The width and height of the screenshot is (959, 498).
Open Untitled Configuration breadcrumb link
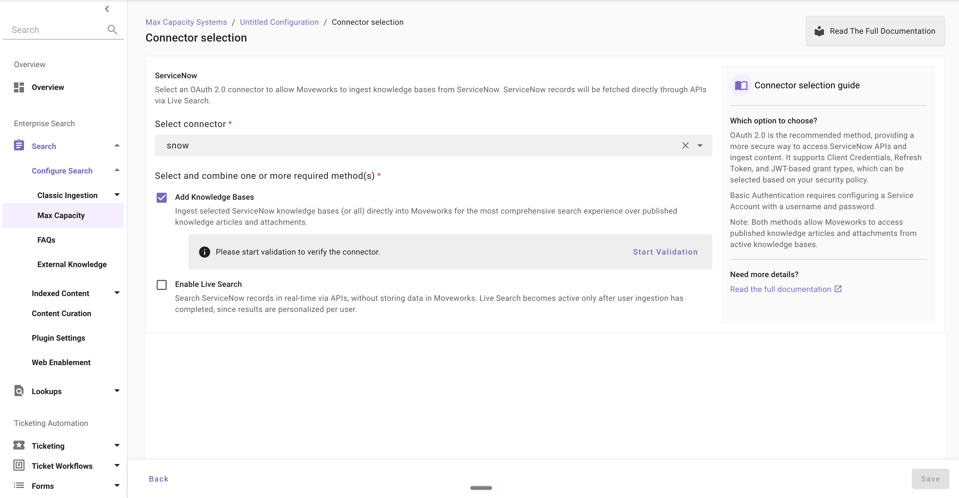279,22
